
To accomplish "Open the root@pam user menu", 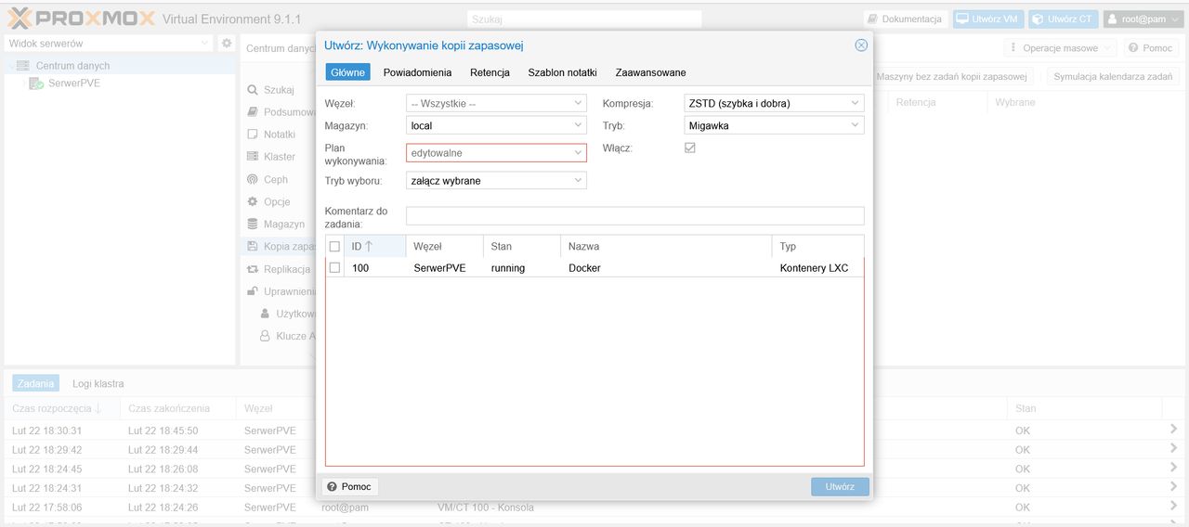I will 1143,19.
